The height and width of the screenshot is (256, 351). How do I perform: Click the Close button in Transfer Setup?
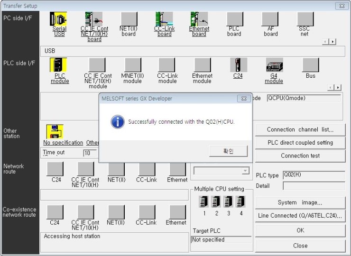point(300,246)
